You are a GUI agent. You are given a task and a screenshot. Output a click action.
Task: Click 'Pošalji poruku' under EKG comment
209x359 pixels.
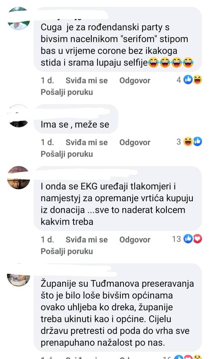67,251
